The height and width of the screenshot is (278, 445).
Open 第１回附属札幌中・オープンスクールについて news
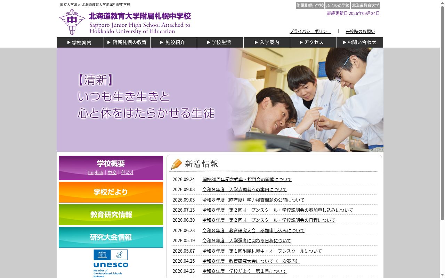262,251
